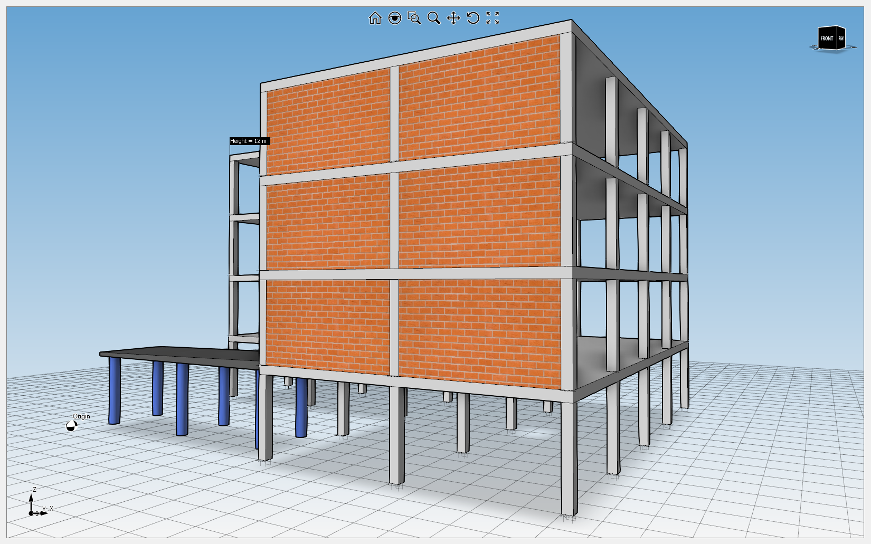Image resolution: width=871 pixels, height=544 pixels.
Task: Select the RIGHT face of view cube
Action: click(x=841, y=39)
